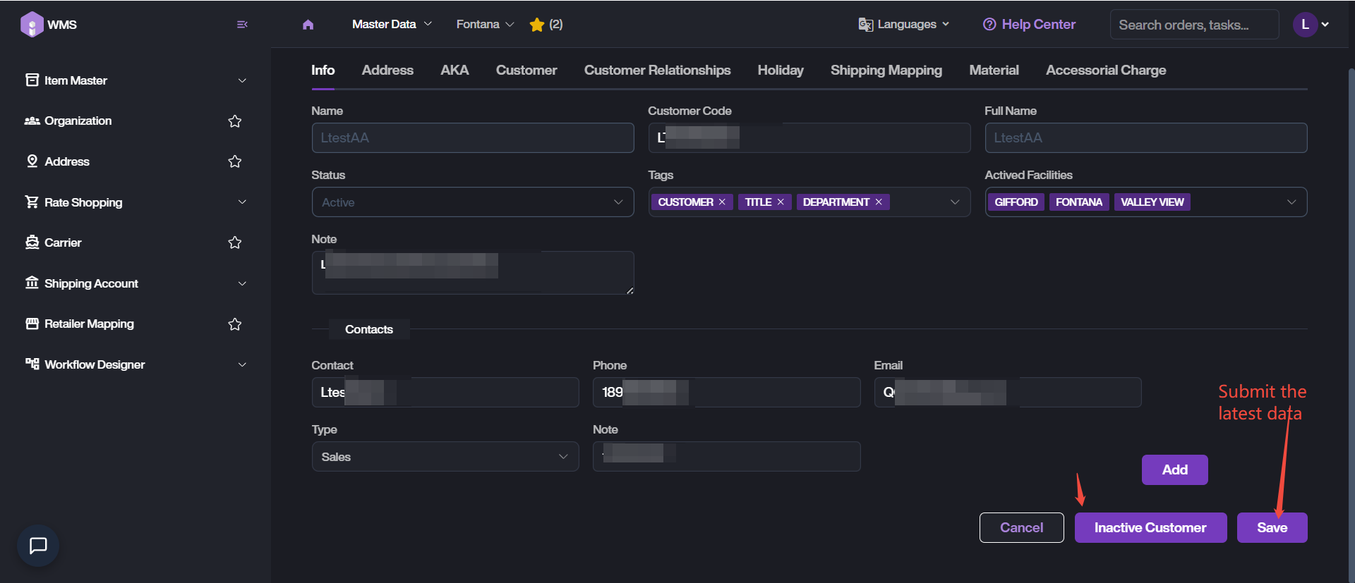The width and height of the screenshot is (1355, 583).
Task: Click the Inactive Customer button
Action: [x=1150, y=527]
